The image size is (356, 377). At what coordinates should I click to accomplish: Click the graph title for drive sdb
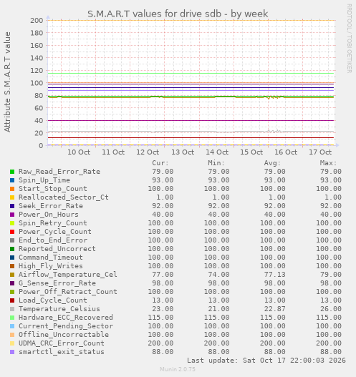tap(178, 14)
